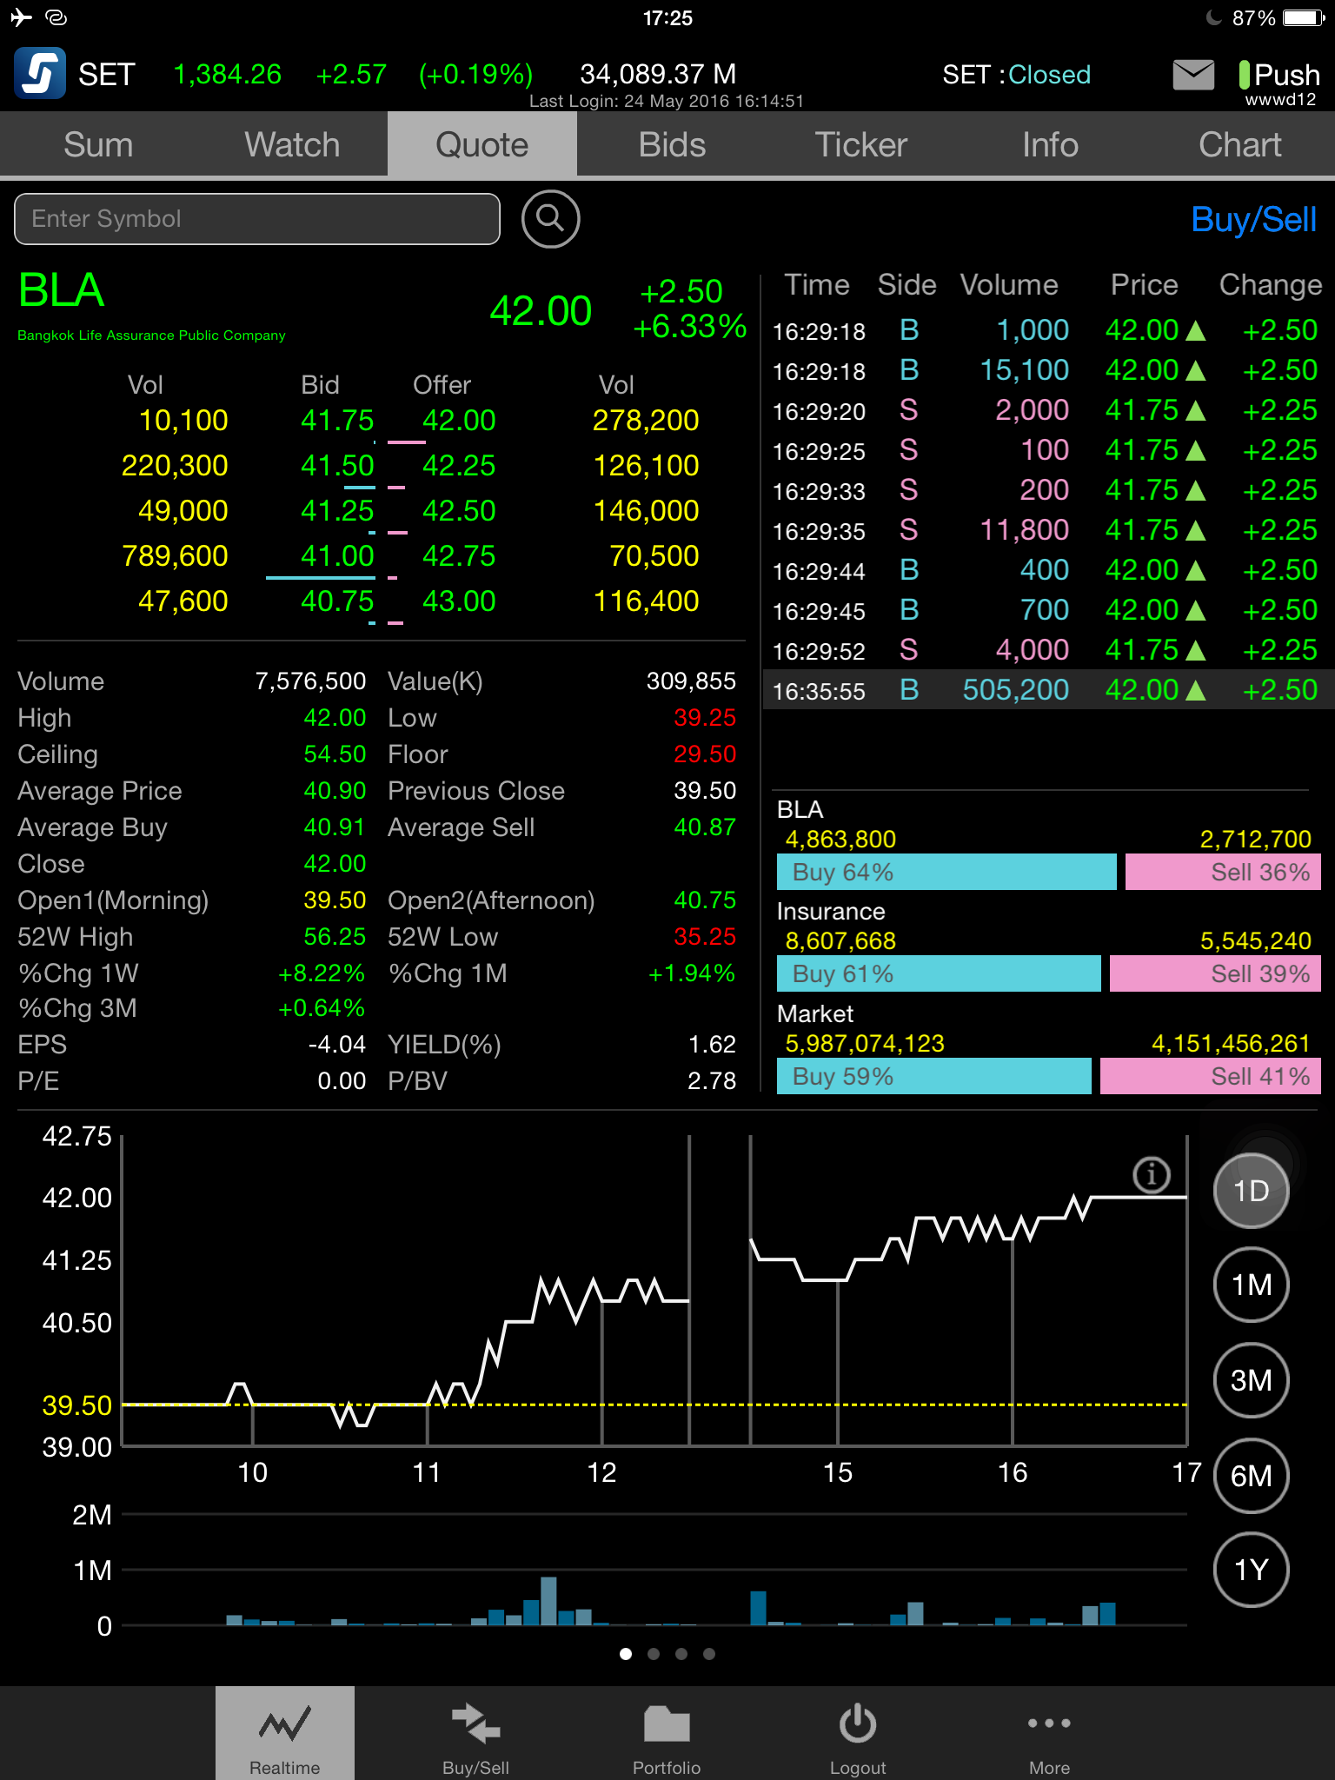Select the bid price 41.00
The height and width of the screenshot is (1780, 1335).
[337, 556]
